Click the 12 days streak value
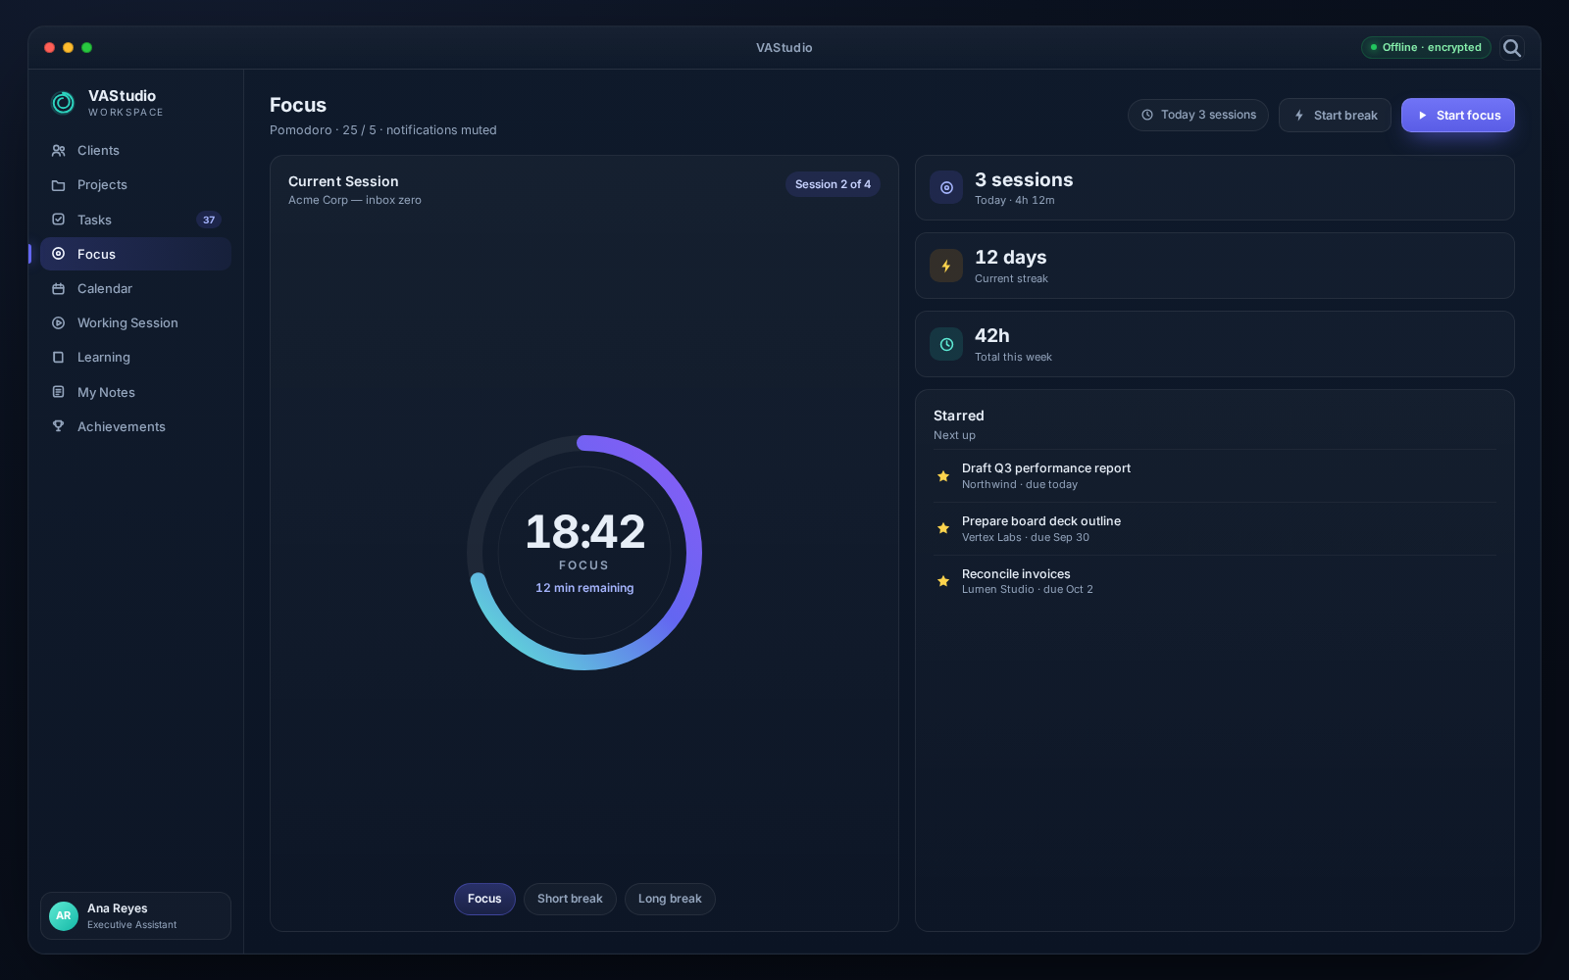The image size is (1569, 980). tap(1011, 258)
